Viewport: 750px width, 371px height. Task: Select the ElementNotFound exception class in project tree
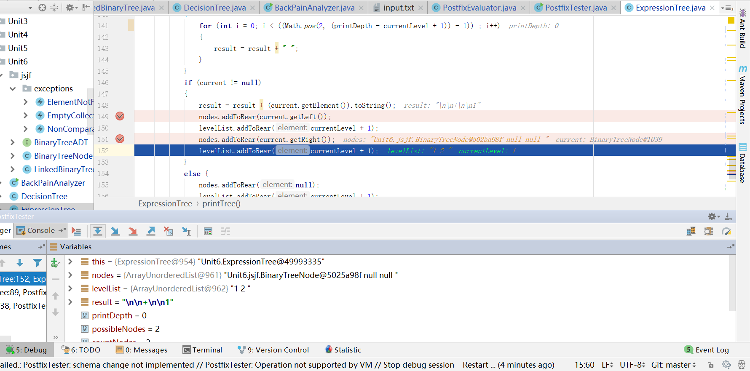(x=64, y=102)
